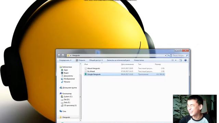
Task: Sort by Дата изменения column header
Action: (127, 64)
